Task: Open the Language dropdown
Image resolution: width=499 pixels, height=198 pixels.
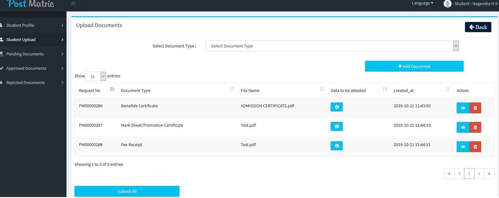Action: (423, 3)
